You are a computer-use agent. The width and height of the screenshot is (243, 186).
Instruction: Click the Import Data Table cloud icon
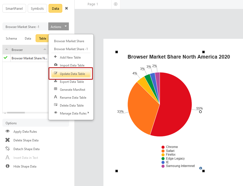point(56,65)
